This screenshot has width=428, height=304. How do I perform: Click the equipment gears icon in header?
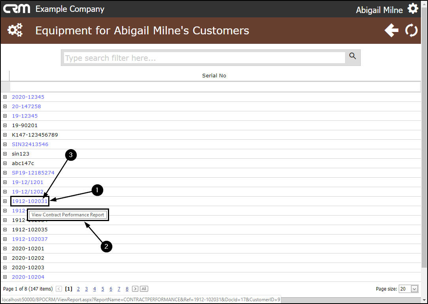pos(15,30)
